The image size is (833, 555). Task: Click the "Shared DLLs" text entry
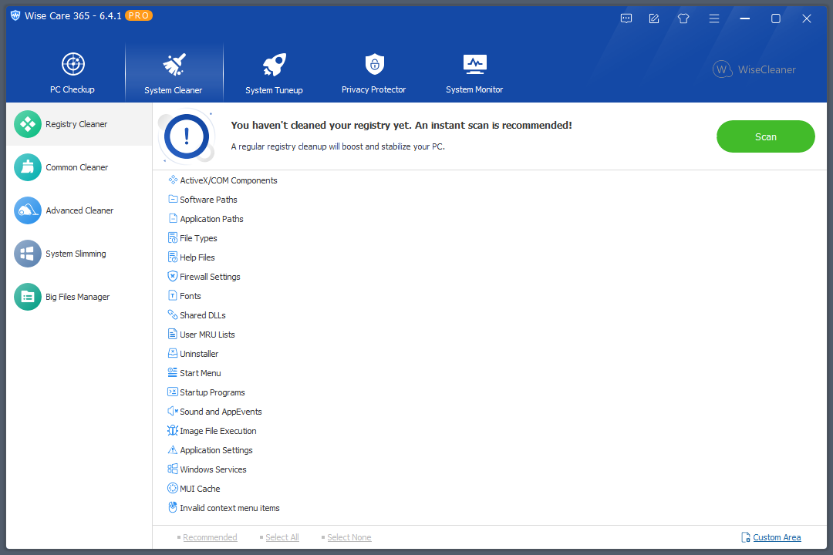pyautogui.click(x=202, y=315)
